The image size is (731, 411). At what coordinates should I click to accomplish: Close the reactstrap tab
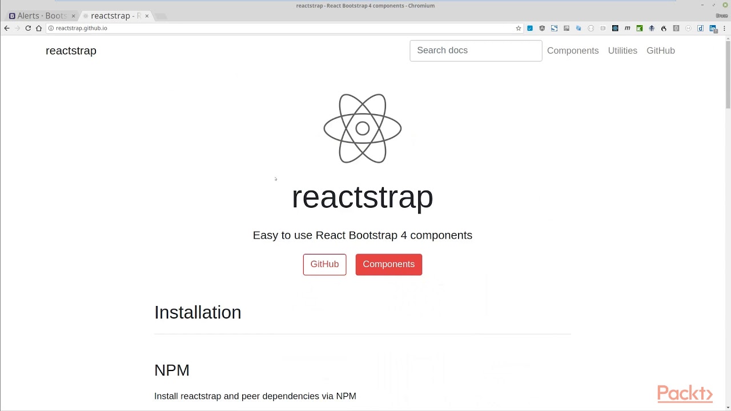pos(147,16)
